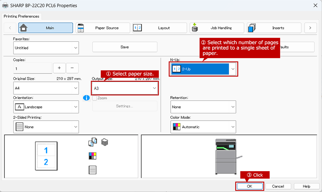Click the collate pages icon in preview
322x192 pixels.
93,142
